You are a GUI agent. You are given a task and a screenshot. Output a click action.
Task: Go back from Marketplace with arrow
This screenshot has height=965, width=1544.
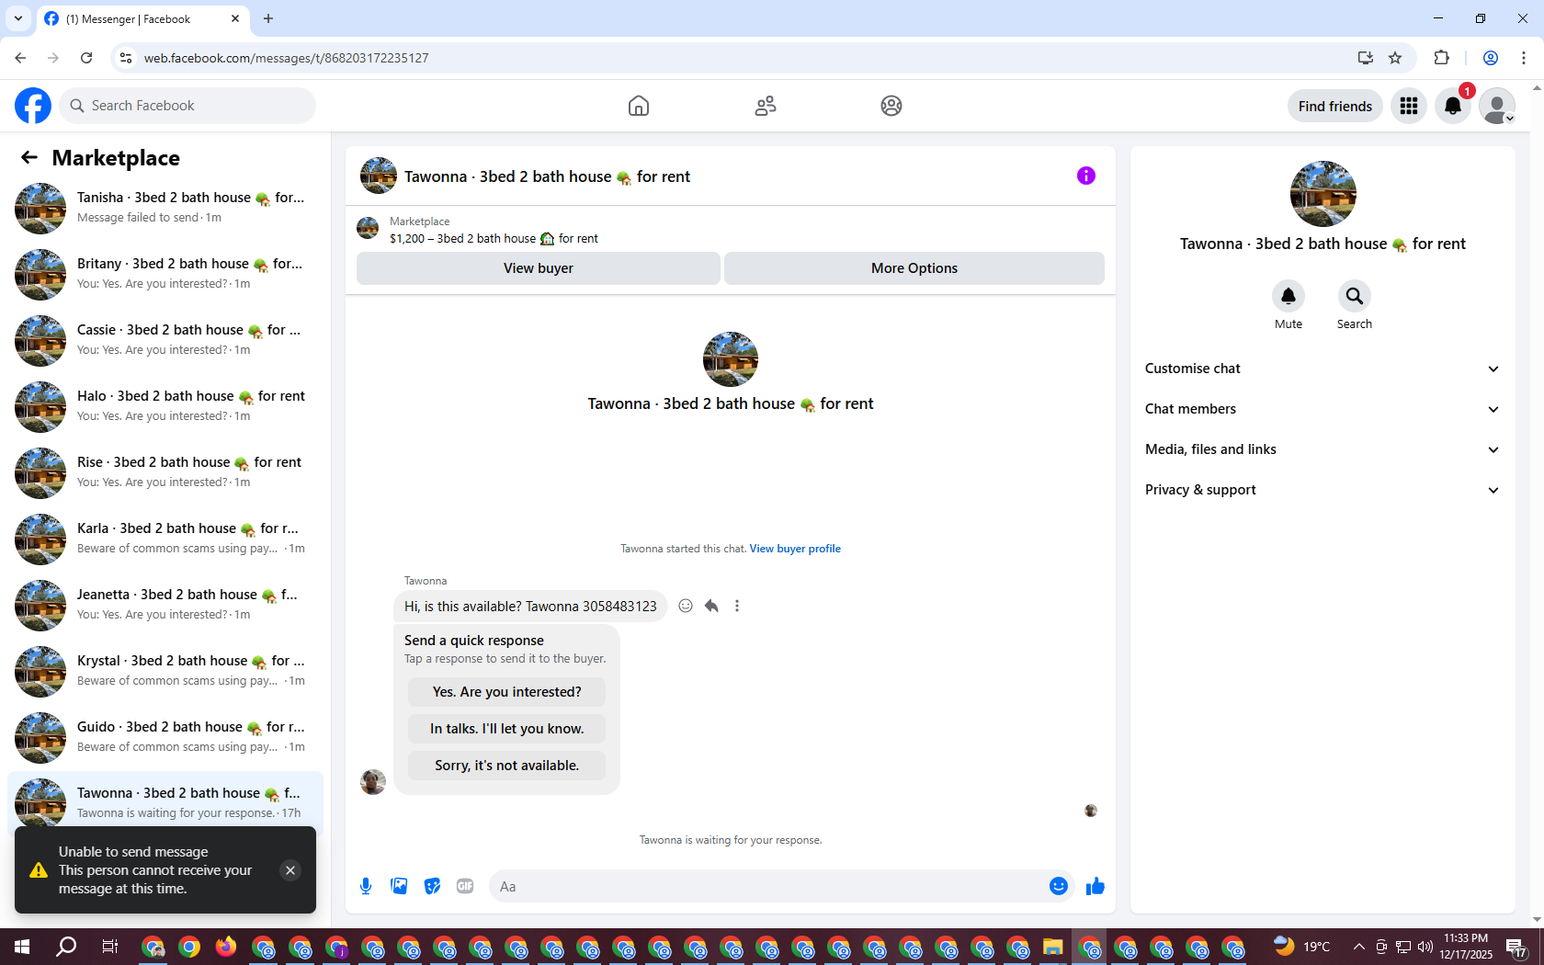tap(29, 157)
